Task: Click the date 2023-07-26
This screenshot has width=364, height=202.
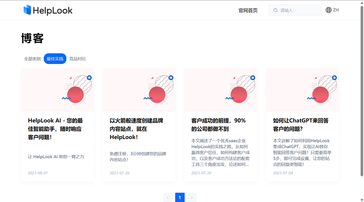Action: (120, 173)
